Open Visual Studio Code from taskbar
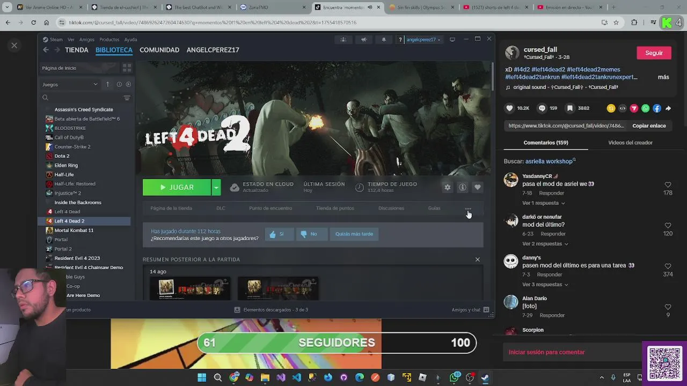 (x=296, y=377)
